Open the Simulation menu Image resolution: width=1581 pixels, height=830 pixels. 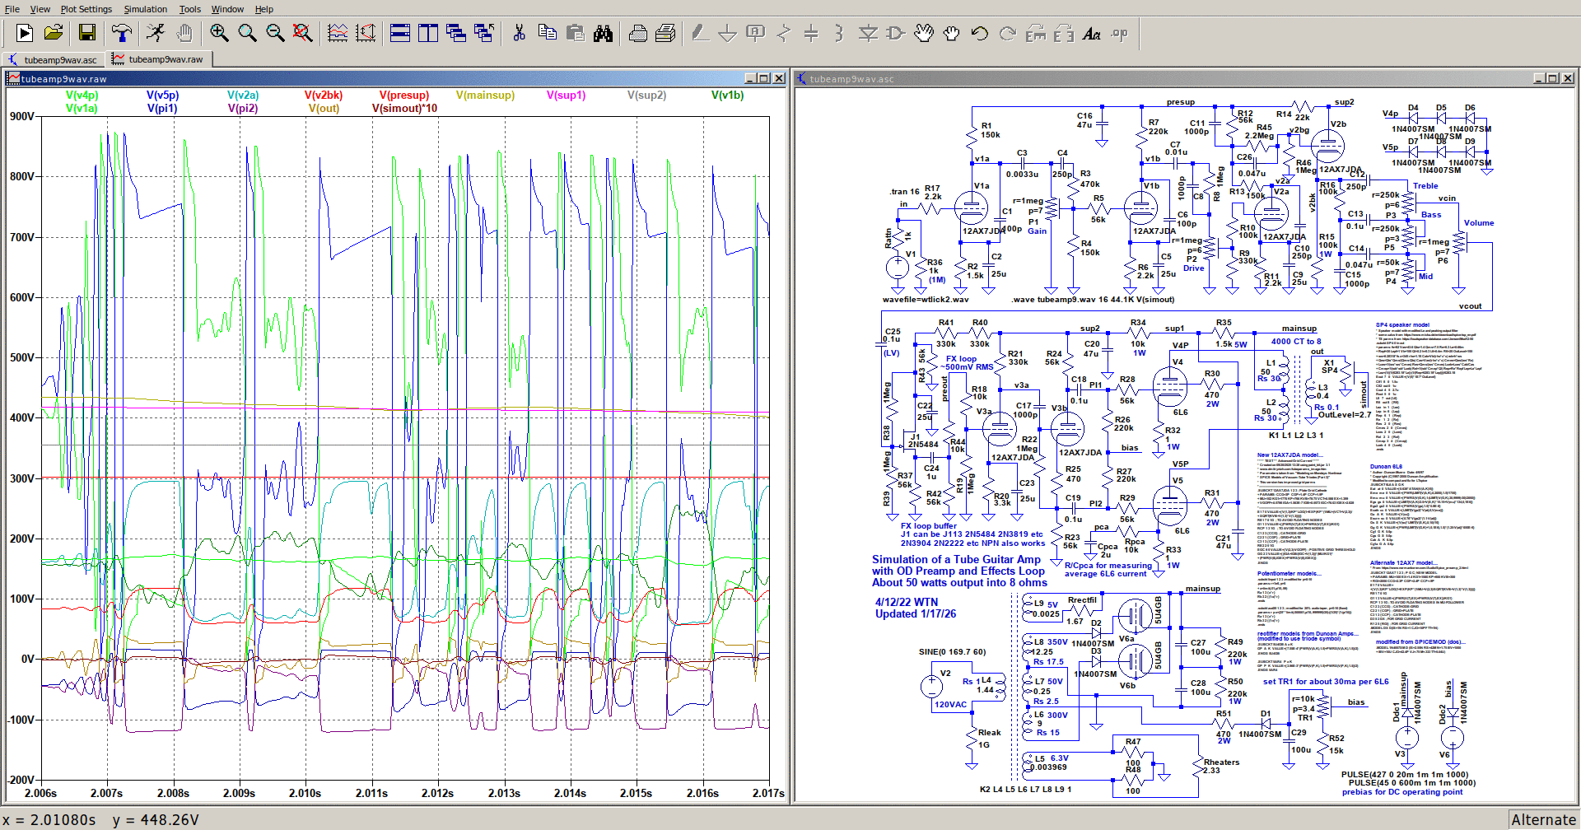click(145, 9)
